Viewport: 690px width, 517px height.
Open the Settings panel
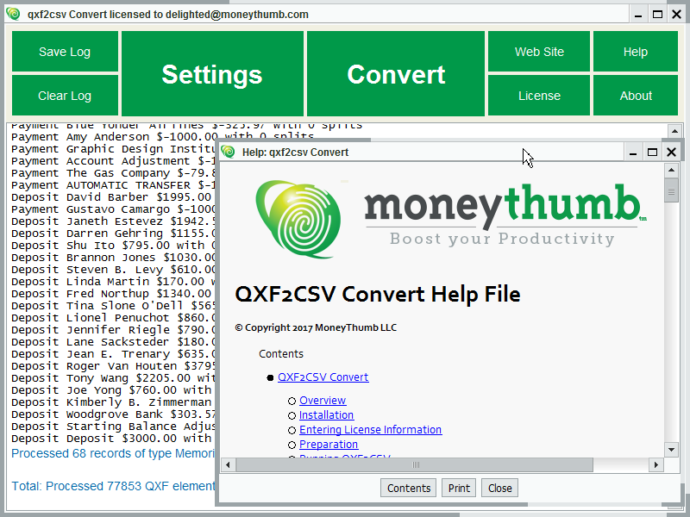tap(212, 73)
